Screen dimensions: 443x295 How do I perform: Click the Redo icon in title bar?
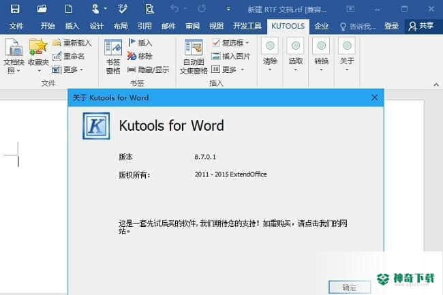202,9
